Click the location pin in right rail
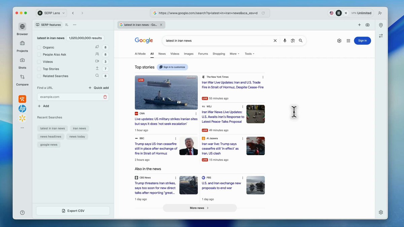 coord(381,25)
